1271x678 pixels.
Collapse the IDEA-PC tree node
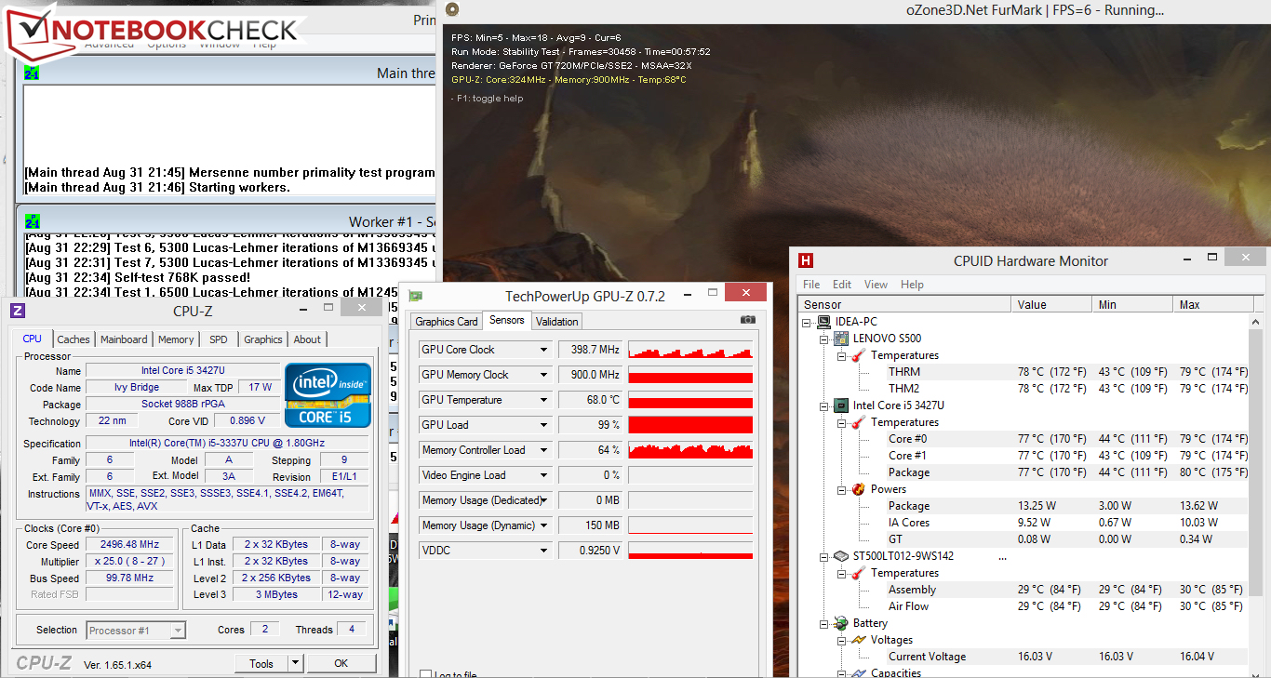(807, 322)
